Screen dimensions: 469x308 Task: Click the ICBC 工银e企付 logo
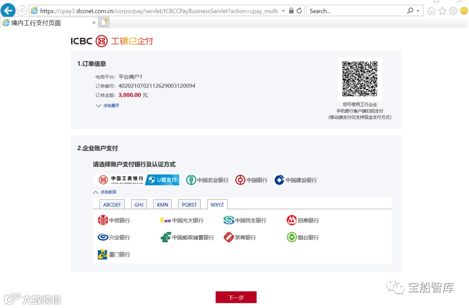coord(112,41)
